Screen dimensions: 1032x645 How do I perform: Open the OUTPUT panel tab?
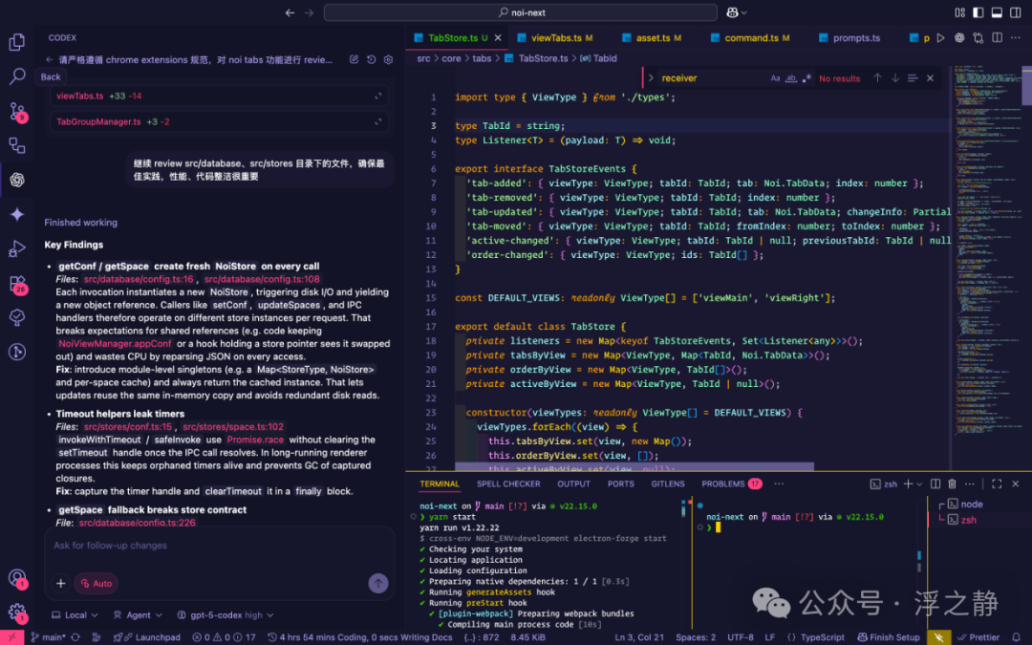573,484
